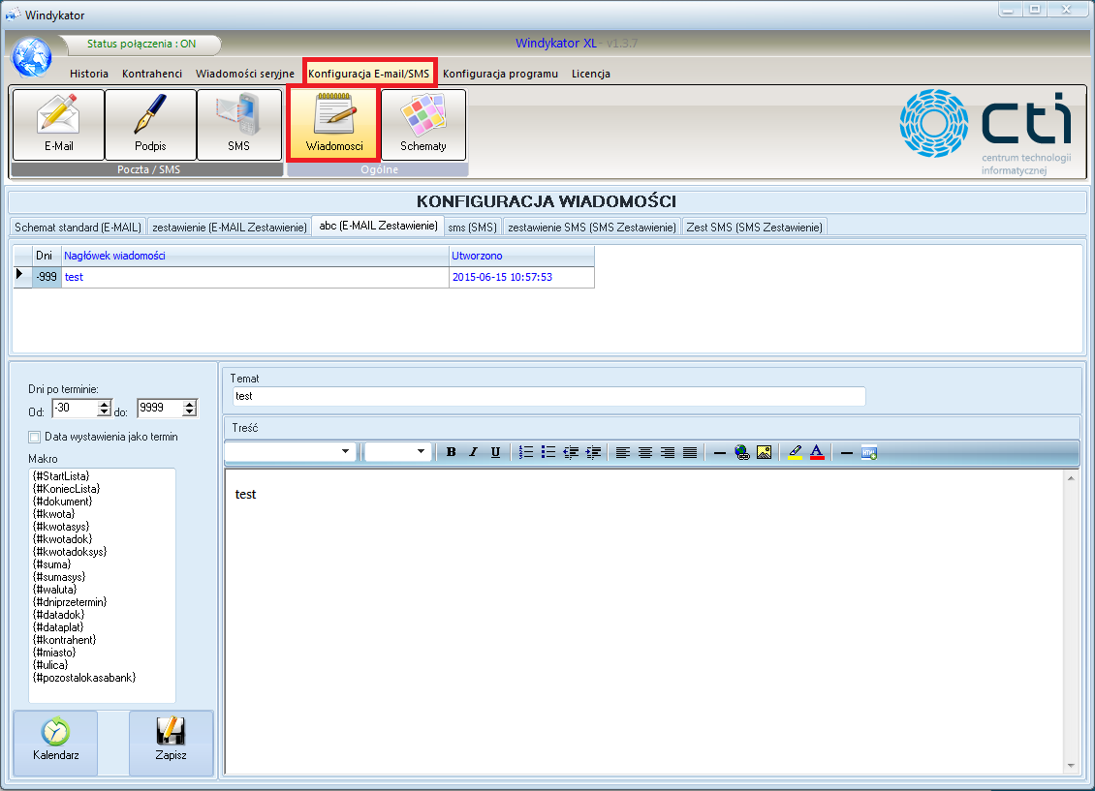Sort by Nagłówek wiadomości column header
1095x791 pixels.
[x=256, y=256]
